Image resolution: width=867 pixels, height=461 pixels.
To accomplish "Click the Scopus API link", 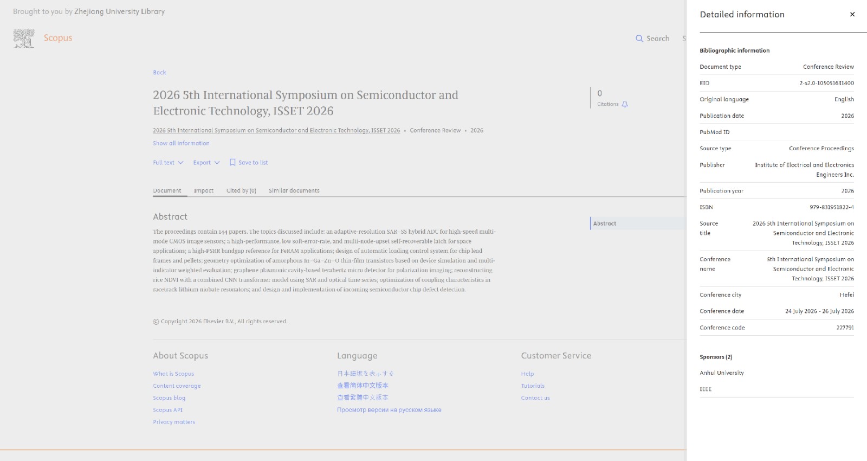I will point(167,410).
